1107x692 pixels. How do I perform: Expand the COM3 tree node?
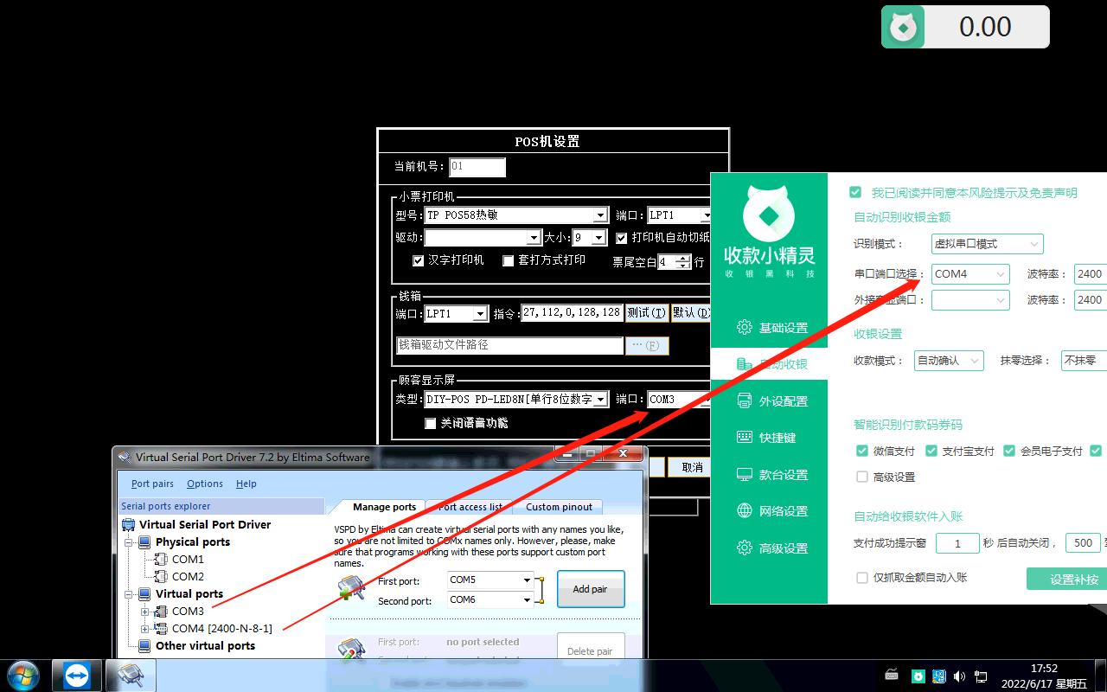145,612
